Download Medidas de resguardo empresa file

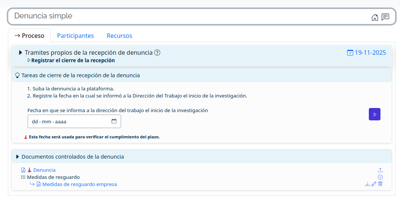pyautogui.click(x=367, y=184)
